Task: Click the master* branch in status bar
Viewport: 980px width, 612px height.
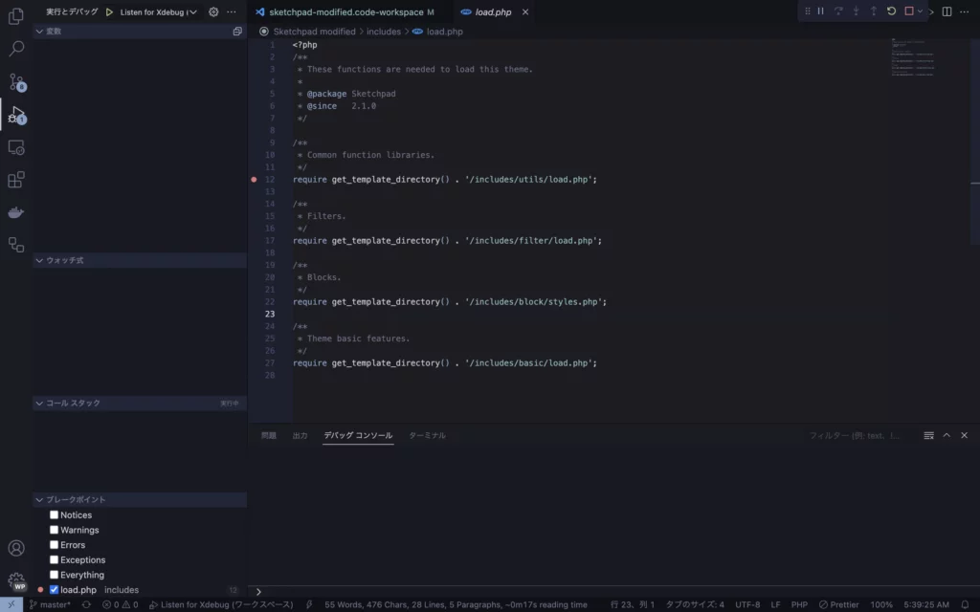Action: click(x=50, y=604)
